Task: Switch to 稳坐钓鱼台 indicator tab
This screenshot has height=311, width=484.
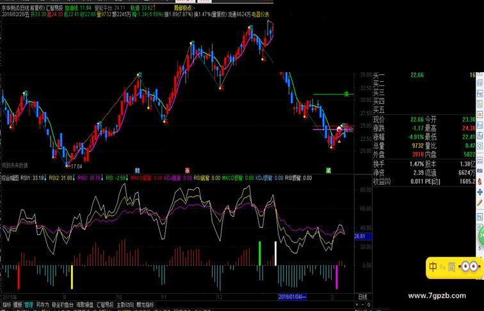Action: coord(62,305)
